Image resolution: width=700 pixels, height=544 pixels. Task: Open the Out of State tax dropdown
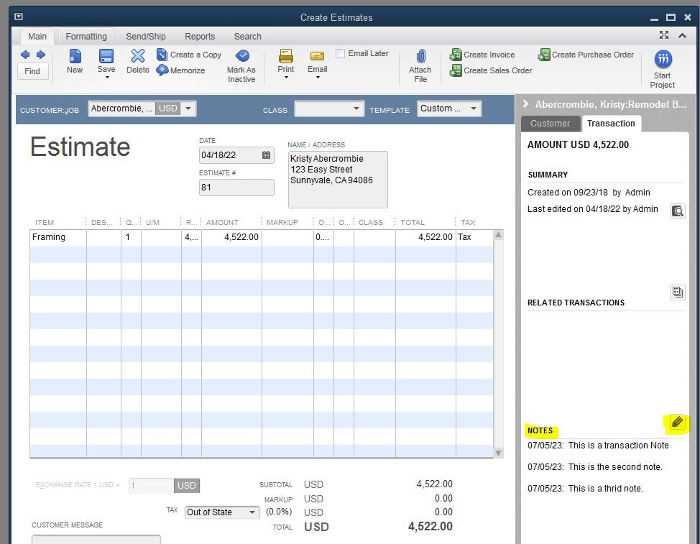[252, 512]
